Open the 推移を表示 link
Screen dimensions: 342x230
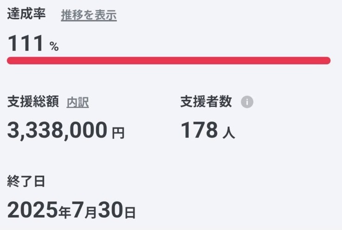(x=89, y=15)
